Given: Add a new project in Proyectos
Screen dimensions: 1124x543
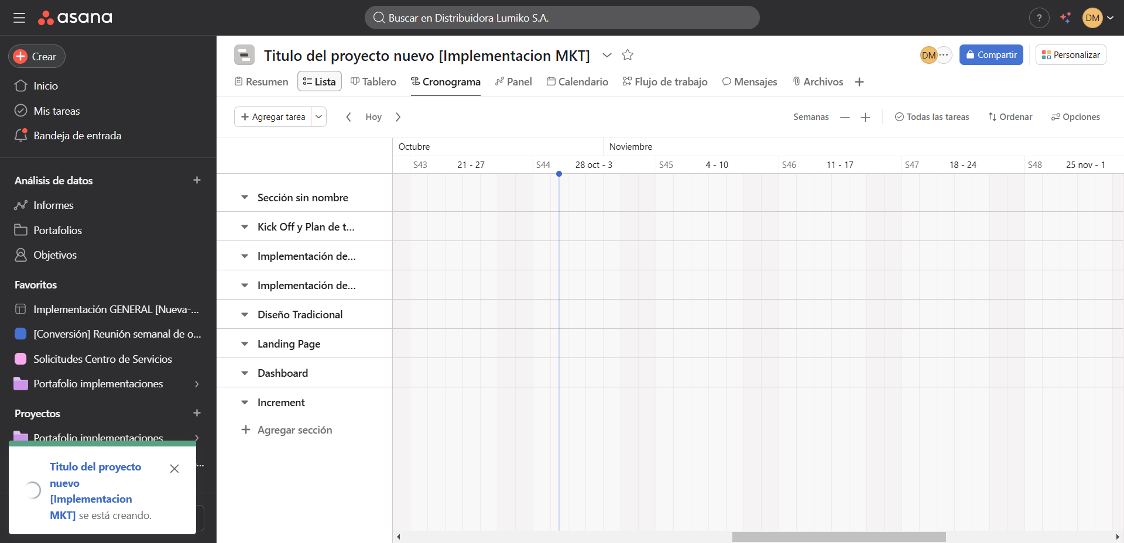Looking at the screenshot, I should [x=197, y=413].
